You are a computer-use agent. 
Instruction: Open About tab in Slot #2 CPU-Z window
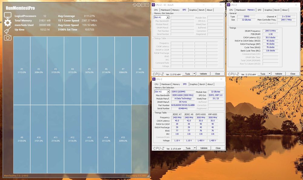coord(210,84)
